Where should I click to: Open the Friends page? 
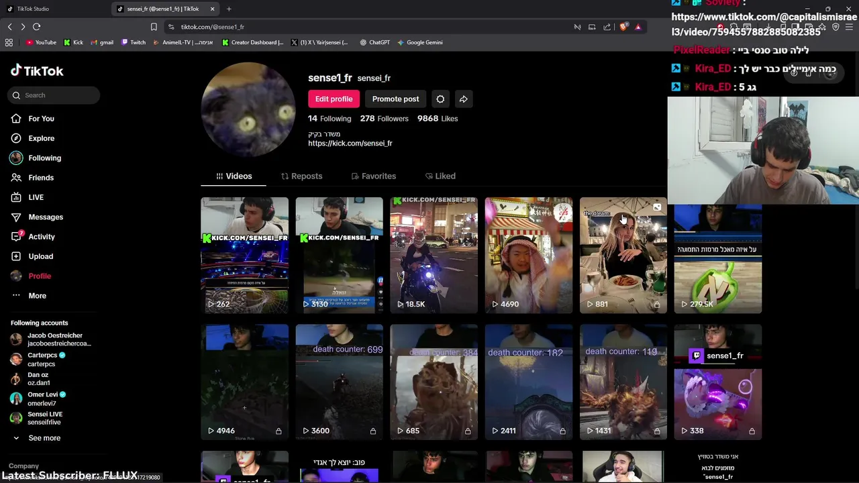(40, 178)
